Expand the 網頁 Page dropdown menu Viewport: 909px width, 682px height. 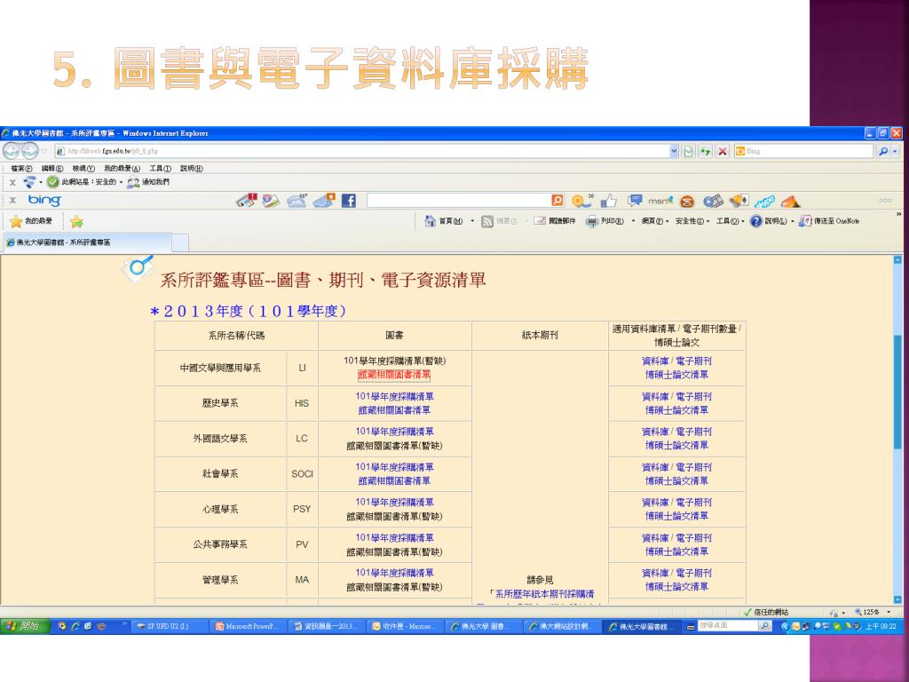655,221
